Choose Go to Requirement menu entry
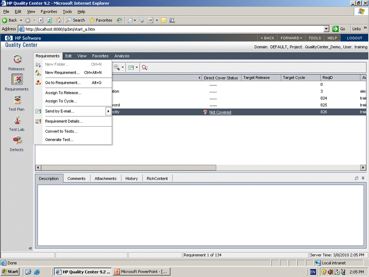The height and width of the screenshot is (277, 369). pyautogui.click(x=73, y=83)
